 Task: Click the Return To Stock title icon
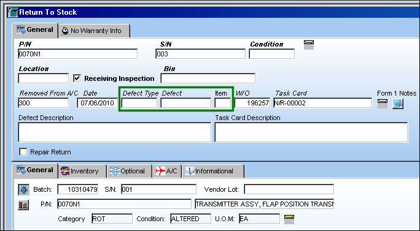click(x=13, y=12)
